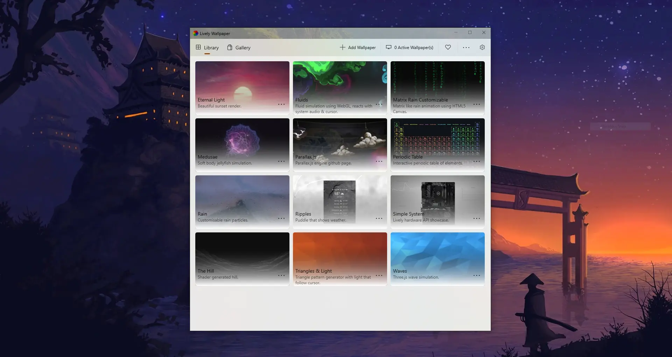672x357 pixels.
Task: Pick the Triangles & Light wallpaper
Action: 340,254
